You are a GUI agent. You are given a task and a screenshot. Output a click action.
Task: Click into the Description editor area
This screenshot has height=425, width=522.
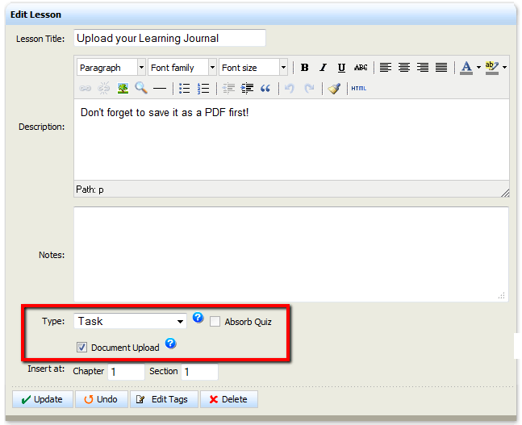[291, 140]
